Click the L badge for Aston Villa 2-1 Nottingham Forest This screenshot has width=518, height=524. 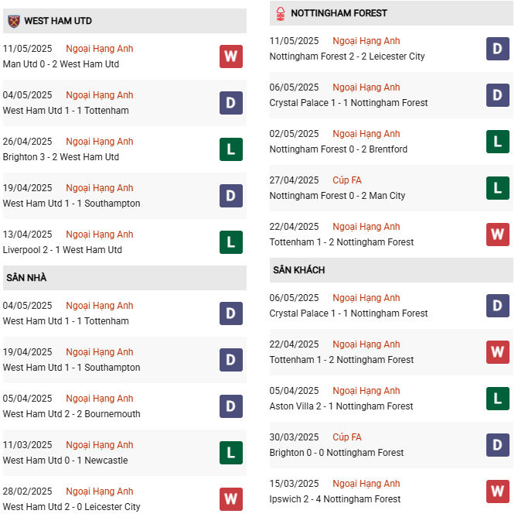(498, 399)
